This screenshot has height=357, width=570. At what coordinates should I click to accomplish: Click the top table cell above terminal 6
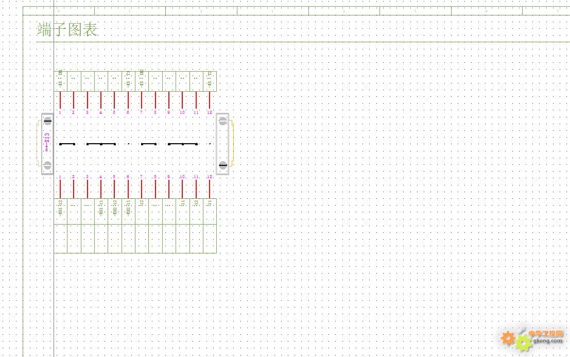(x=128, y=81)
